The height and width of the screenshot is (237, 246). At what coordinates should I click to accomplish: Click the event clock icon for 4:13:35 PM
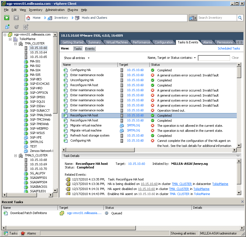click(x=68, y=179)
